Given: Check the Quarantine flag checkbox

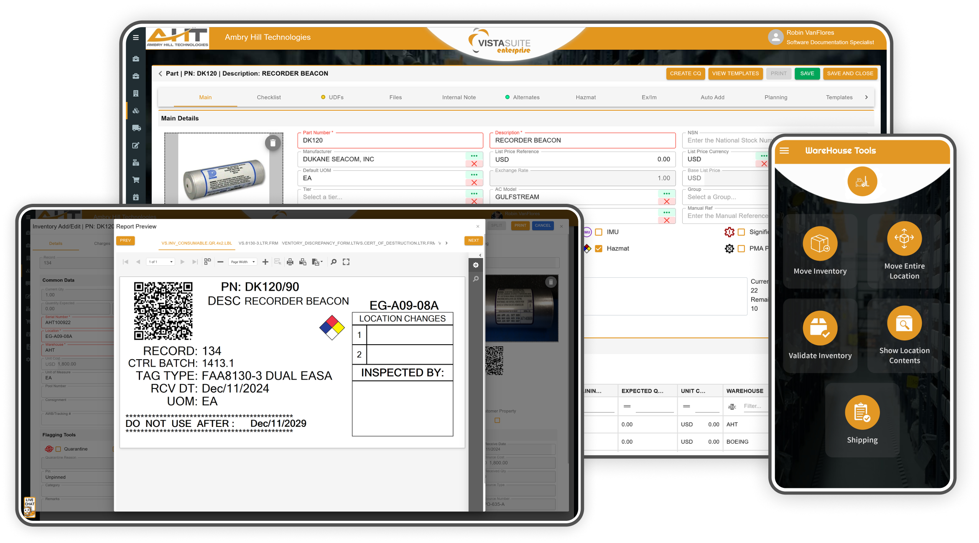Looking at the screenshot, I should [58, 449].
